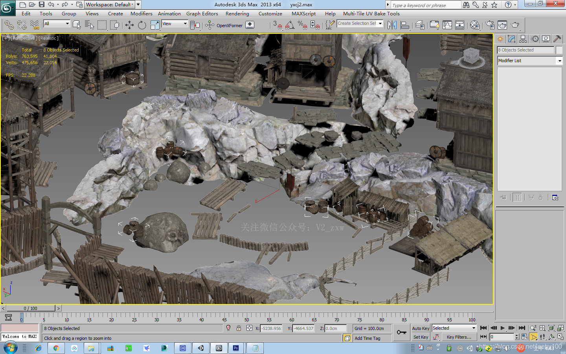The width and height of the screenshot is (566, 354).
Task: Toggle Window/Crossing selection mode
Action: [115, 25]
